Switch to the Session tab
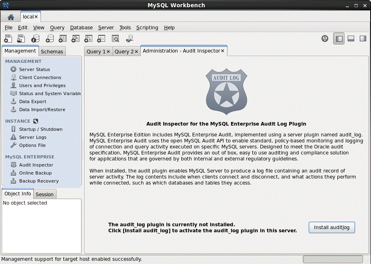 45,194
